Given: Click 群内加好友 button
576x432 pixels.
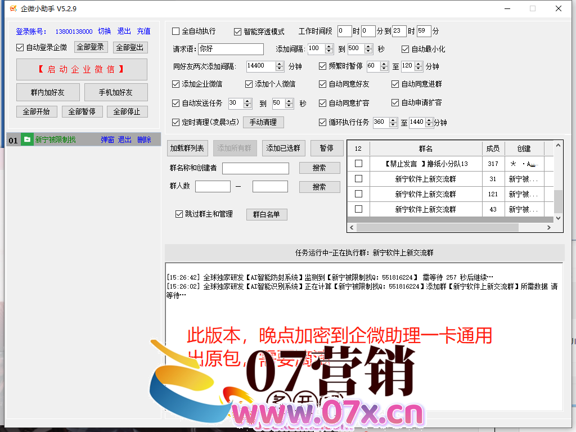Looking at the screenshot, I should coord(48,92).
